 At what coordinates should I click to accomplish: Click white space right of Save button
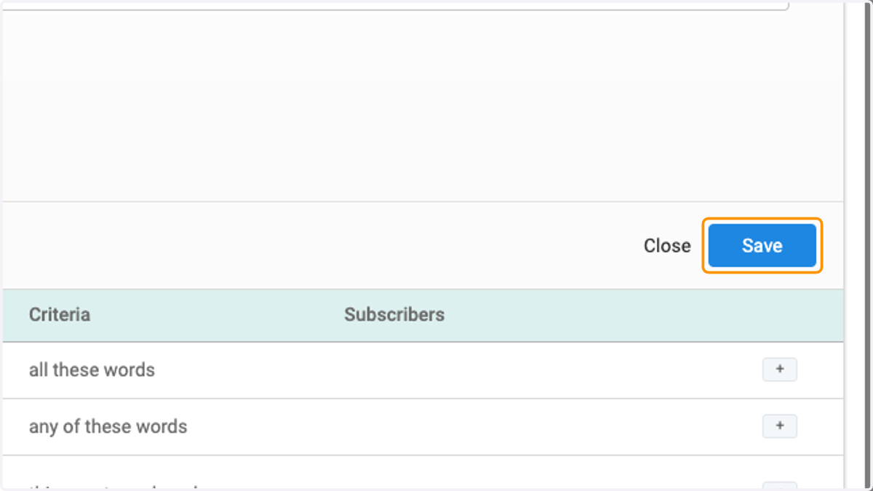[833, 246]
